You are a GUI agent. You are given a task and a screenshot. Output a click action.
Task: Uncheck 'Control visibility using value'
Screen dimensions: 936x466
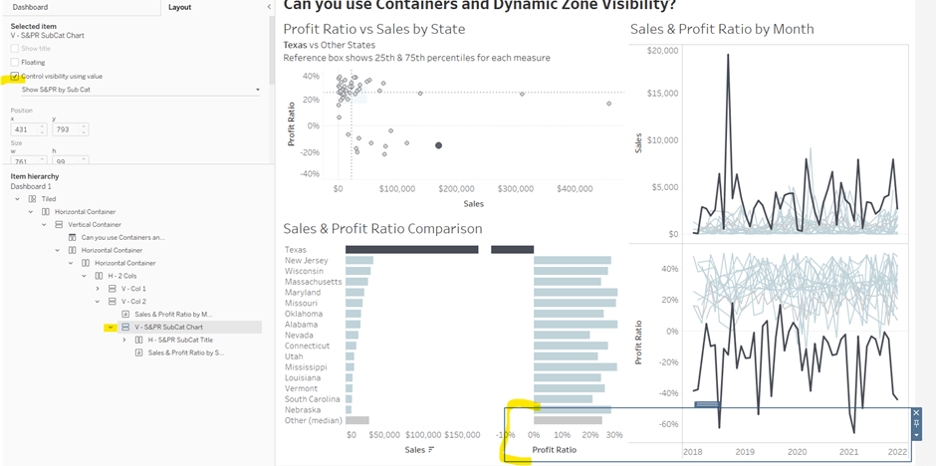pyautogui.click(x=14, y=76)
